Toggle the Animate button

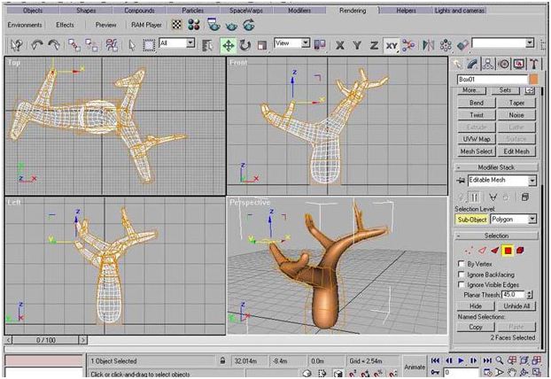415,367
